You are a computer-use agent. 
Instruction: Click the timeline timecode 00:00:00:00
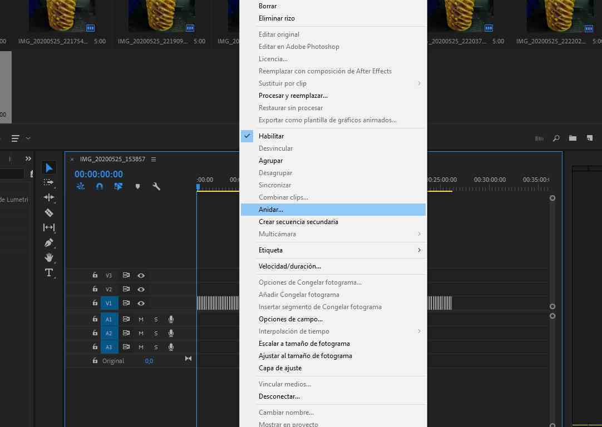pos(98,174)
